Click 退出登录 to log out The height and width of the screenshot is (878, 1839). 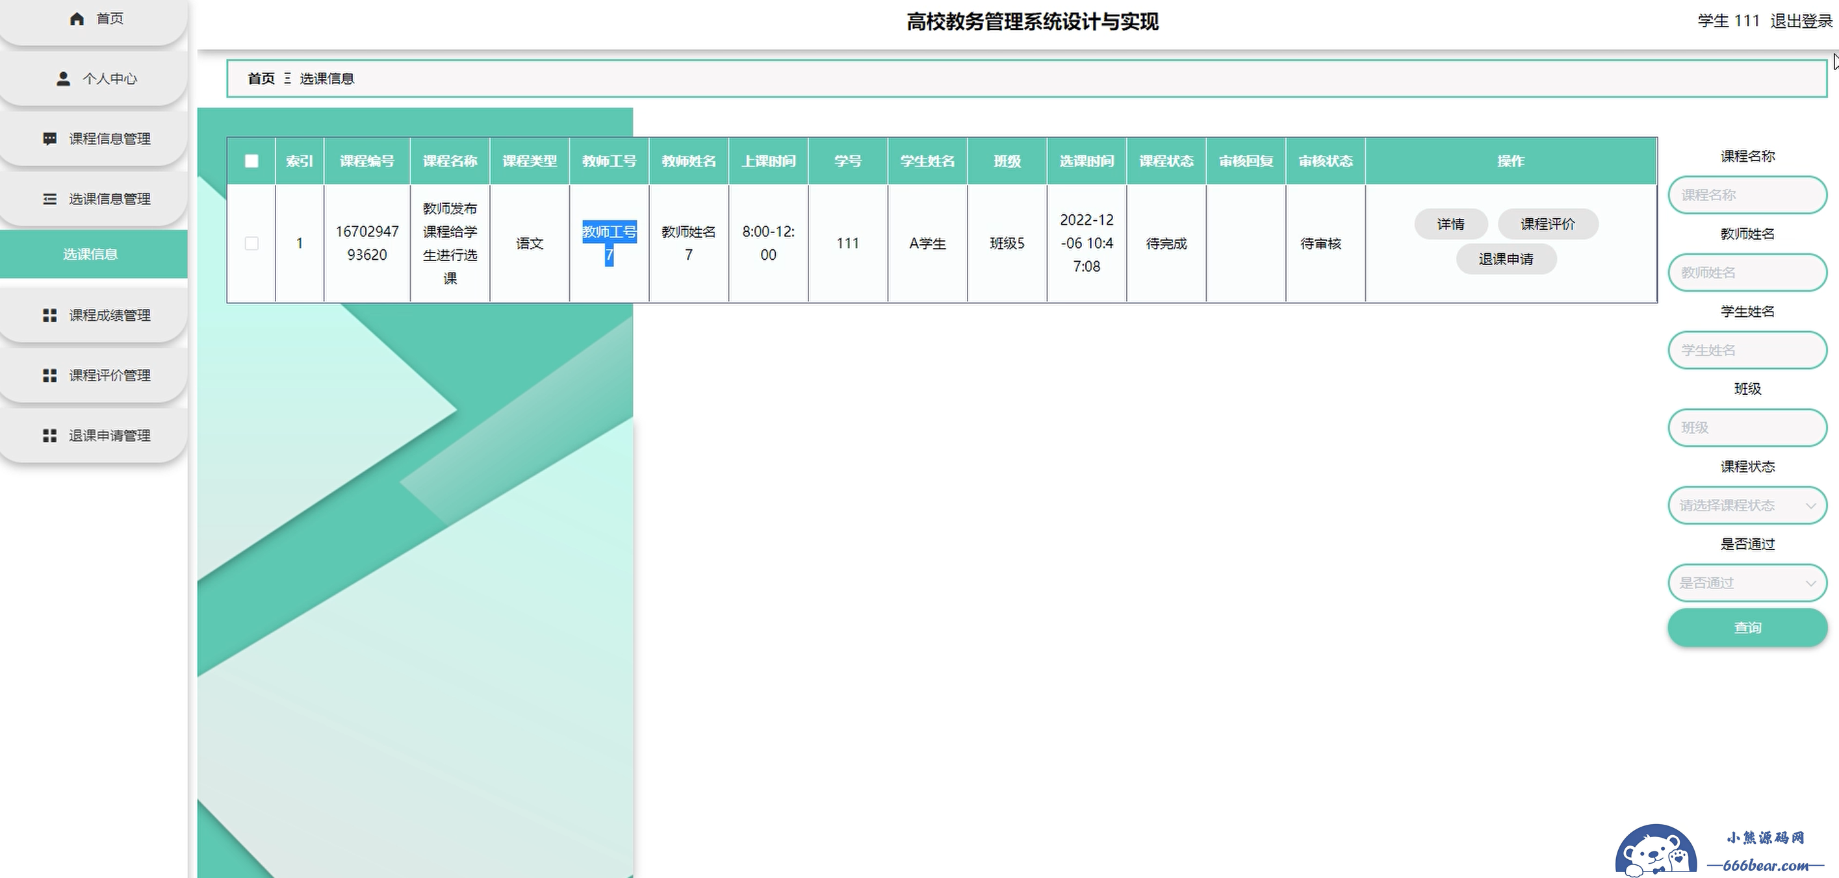(x=1801, y=21)
